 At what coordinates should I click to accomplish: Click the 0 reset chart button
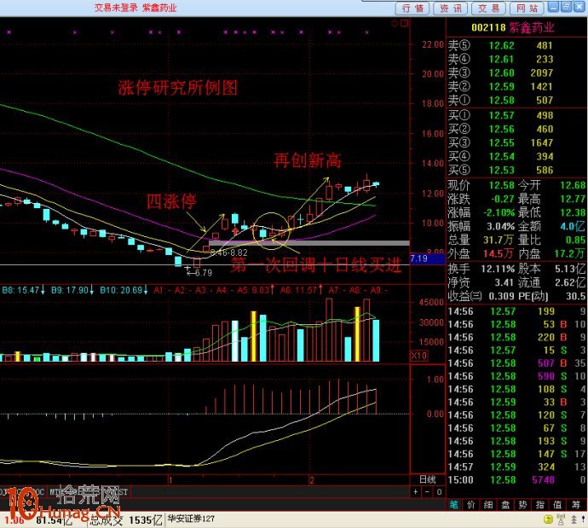pos(439,491)
